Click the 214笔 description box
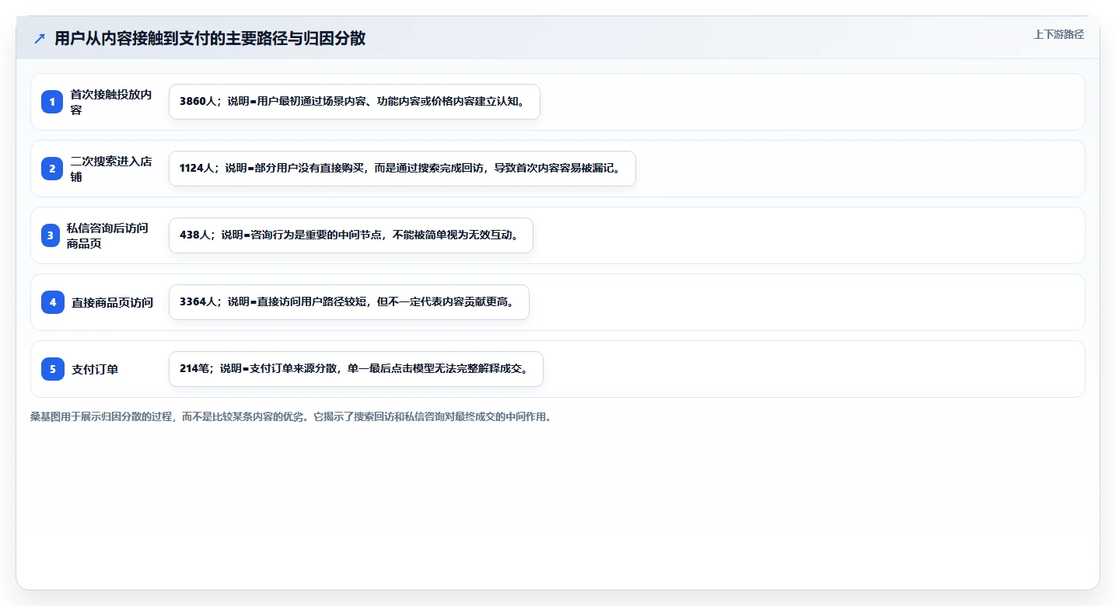Viewport: 1116px width, 606px height. (x=356, y=369)
